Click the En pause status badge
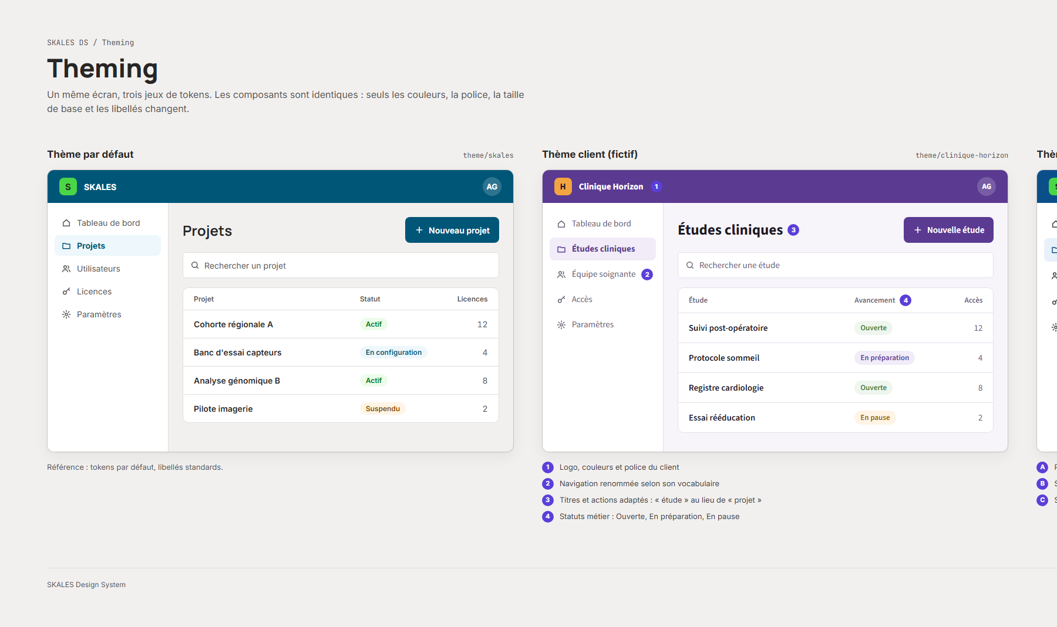1057x627 pixels. tap(875, 418)
